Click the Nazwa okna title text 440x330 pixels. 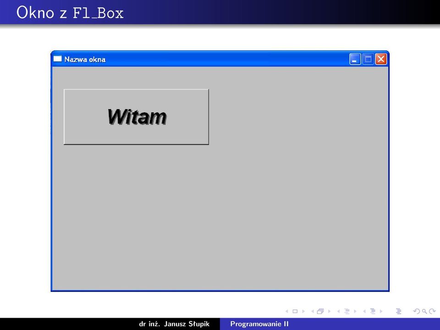click(x=85, y=60)
